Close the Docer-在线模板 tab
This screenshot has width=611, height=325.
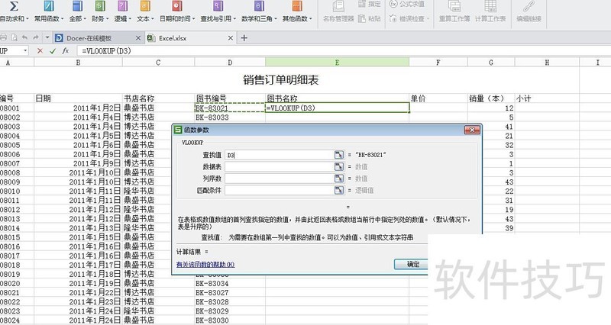(138, 38)
